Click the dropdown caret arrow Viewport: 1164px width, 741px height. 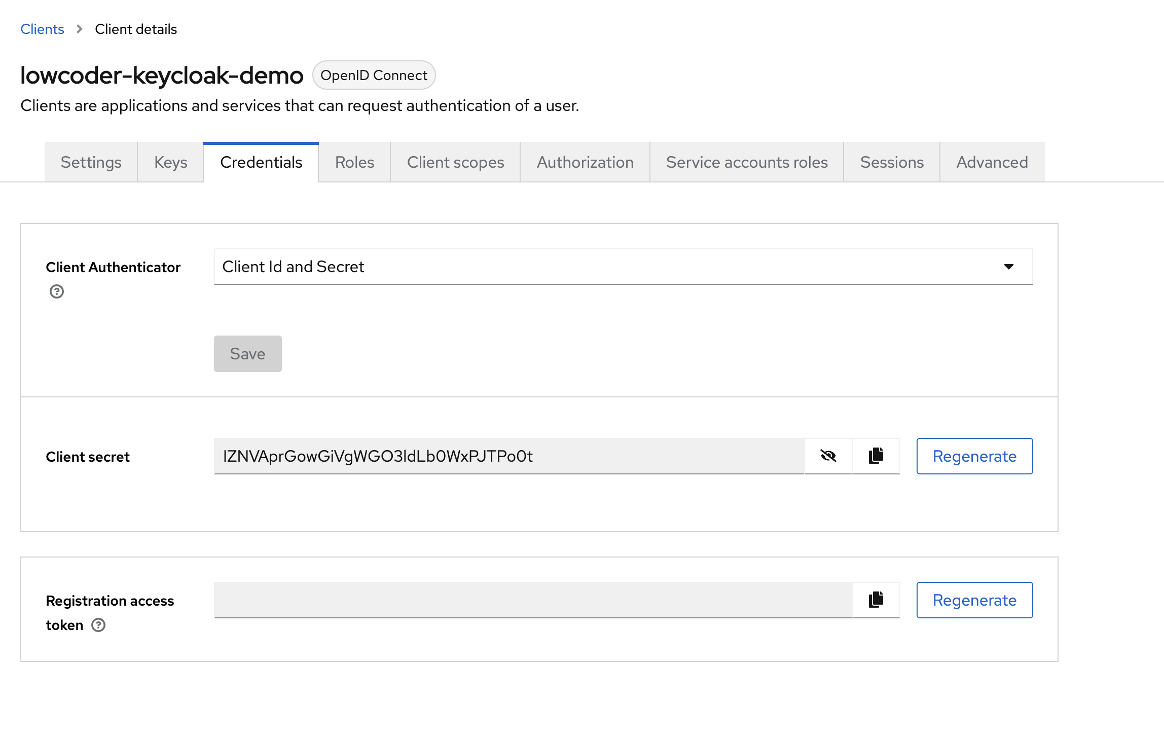point(1008,267)
